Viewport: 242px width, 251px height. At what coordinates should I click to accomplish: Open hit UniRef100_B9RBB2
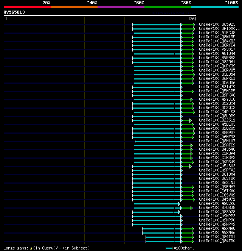click(x=217, y=58)
